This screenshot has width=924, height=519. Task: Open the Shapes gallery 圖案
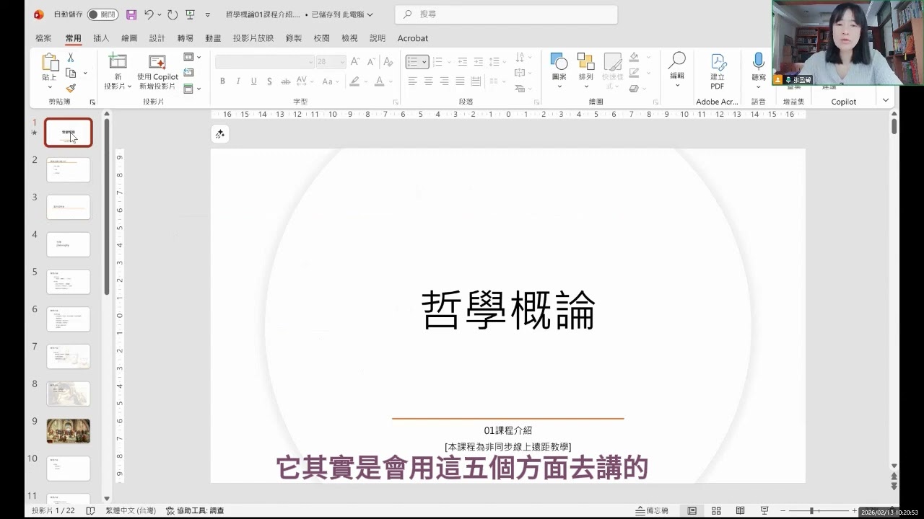click(x=559, y=71)
